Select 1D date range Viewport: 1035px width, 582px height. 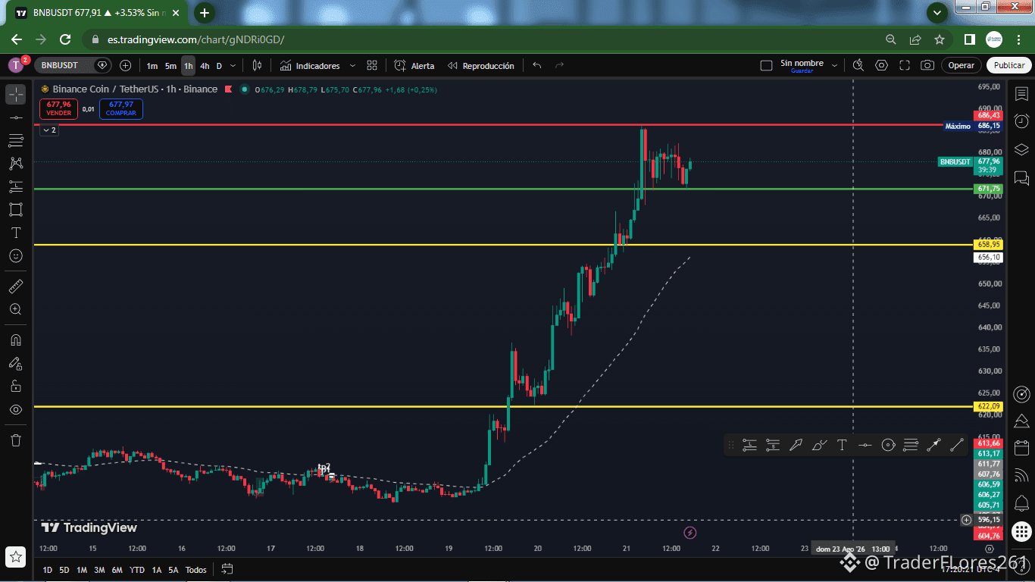[48, 570]
